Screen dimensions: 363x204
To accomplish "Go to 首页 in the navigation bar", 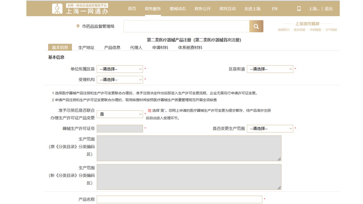I will pyautogui.click(x=132, y=9).
